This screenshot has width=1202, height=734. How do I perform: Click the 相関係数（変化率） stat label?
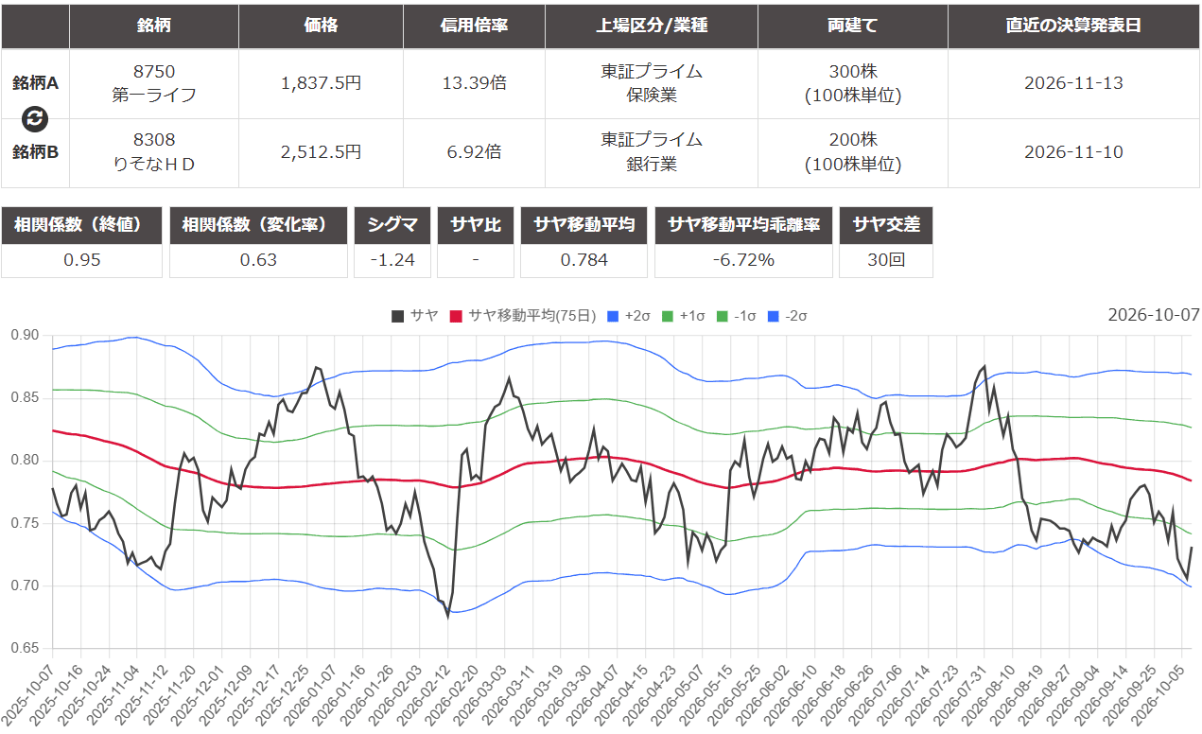(256, 225)
